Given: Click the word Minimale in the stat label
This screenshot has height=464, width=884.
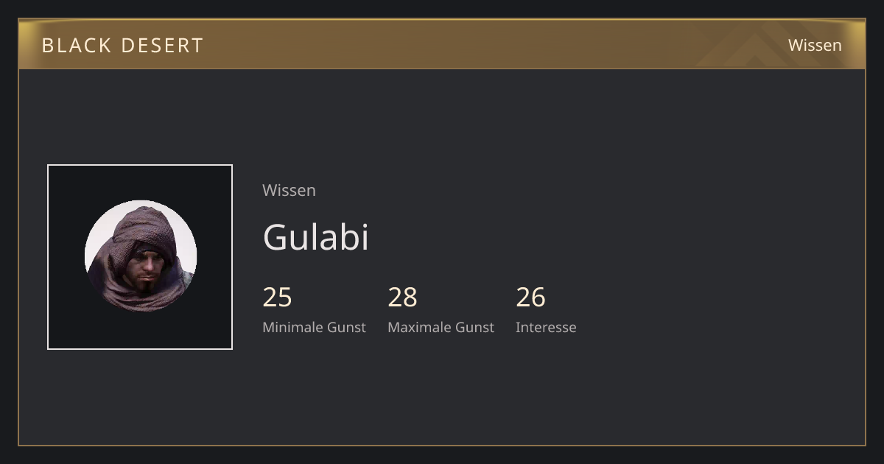Looking at the screenshot, I should tap(290, 327).
